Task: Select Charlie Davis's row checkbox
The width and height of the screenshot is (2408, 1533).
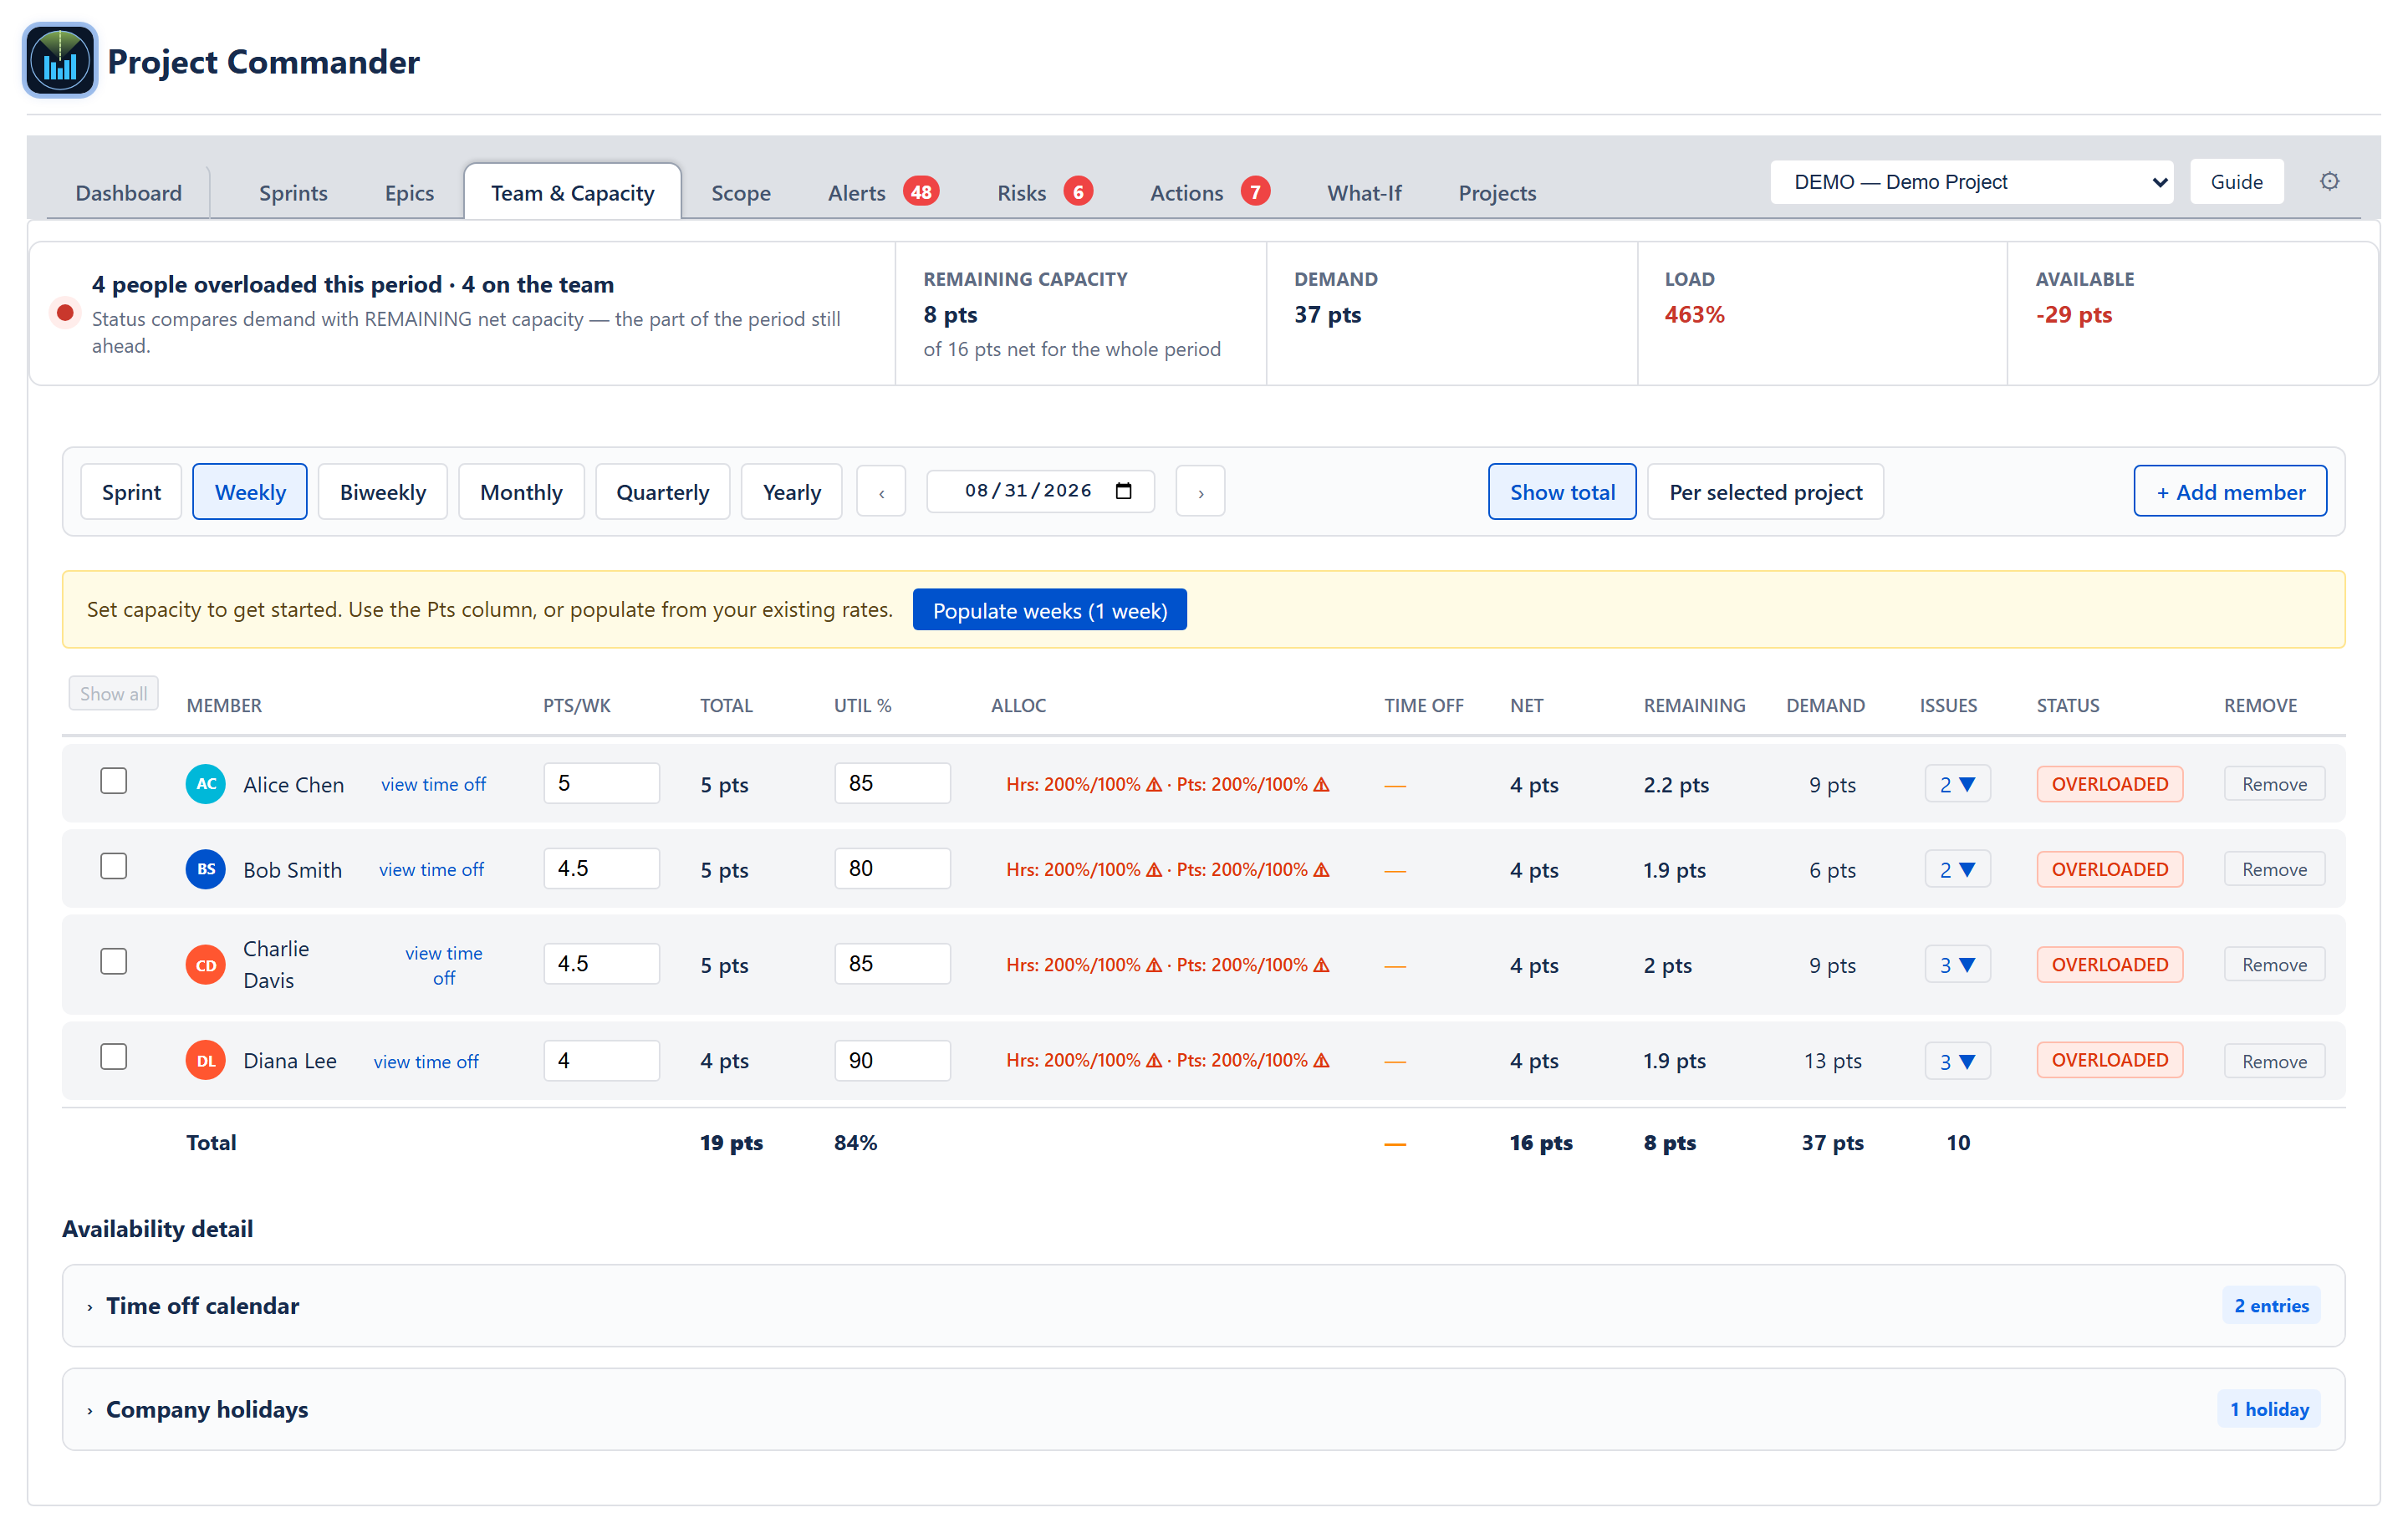Action: [x=114, y=962]
